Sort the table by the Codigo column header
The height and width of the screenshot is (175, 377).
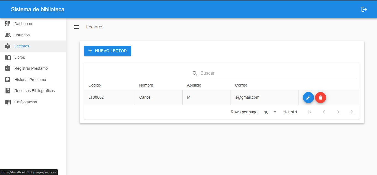point(95,85)
